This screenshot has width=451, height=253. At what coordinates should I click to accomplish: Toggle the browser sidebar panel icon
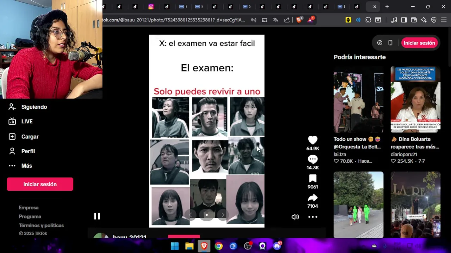coord(404,20)
